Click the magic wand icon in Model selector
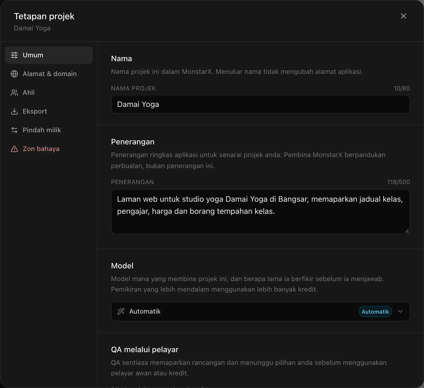The height and width of the screenshot is (388, 424). tap(121, 311)
